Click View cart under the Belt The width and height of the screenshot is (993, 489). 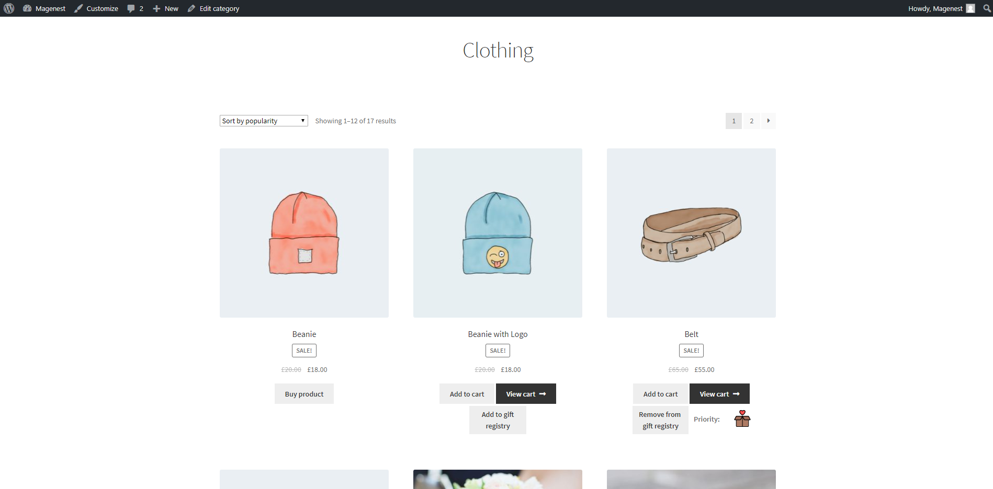click(x=719, y=394)
